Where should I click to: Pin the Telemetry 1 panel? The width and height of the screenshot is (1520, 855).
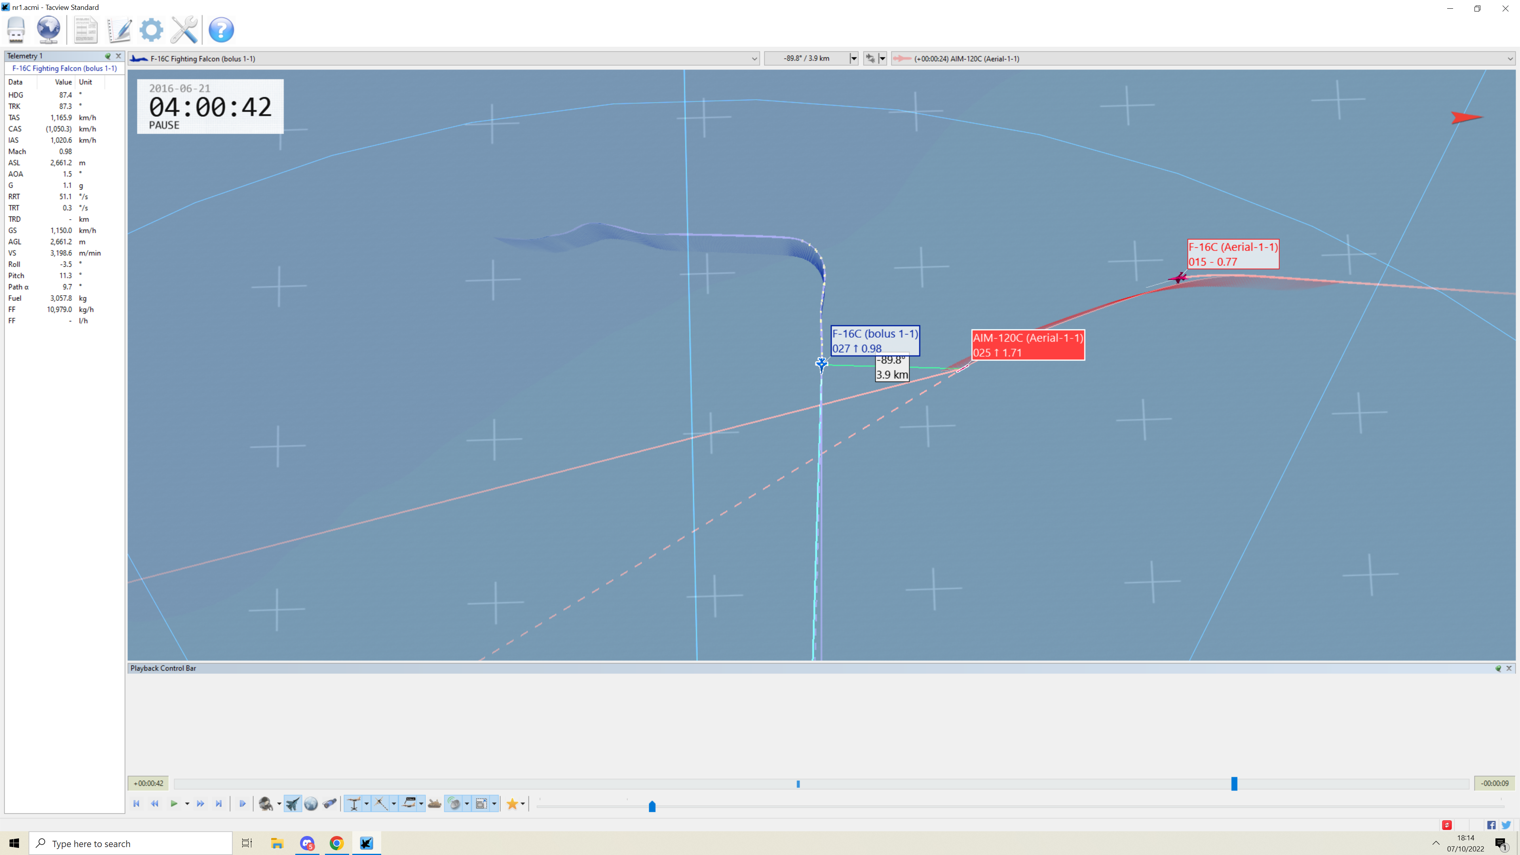(x=108, y=56)
